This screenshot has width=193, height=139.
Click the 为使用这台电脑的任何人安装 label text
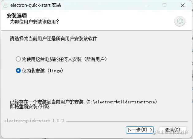(x=52, y=59)
